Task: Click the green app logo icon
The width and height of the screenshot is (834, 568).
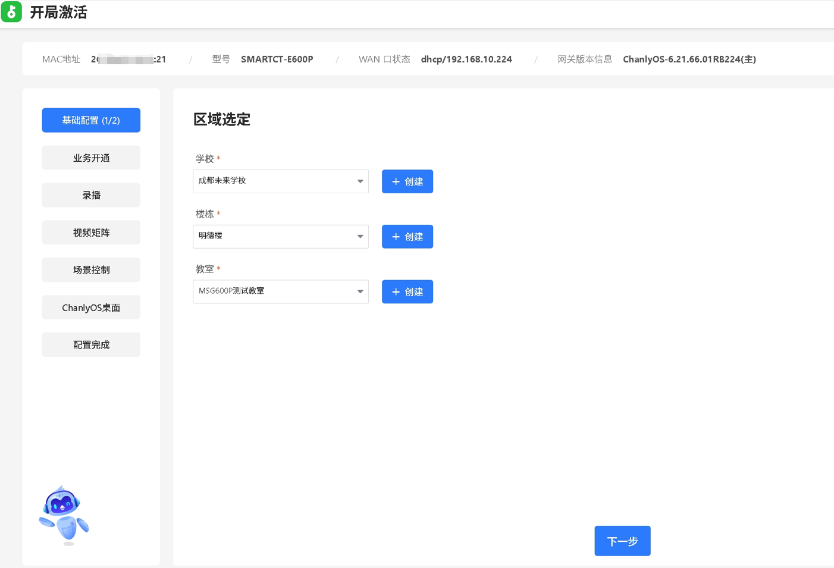Action: click(11, 12)
